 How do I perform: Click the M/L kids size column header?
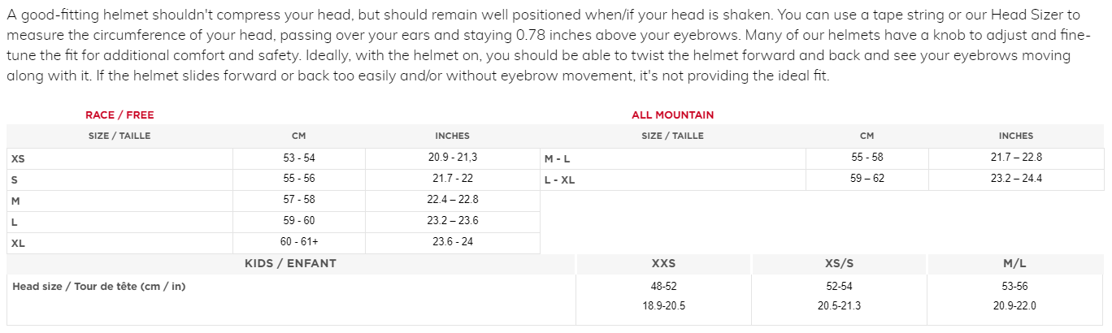pyautogui.click(x=1015, y=263)
